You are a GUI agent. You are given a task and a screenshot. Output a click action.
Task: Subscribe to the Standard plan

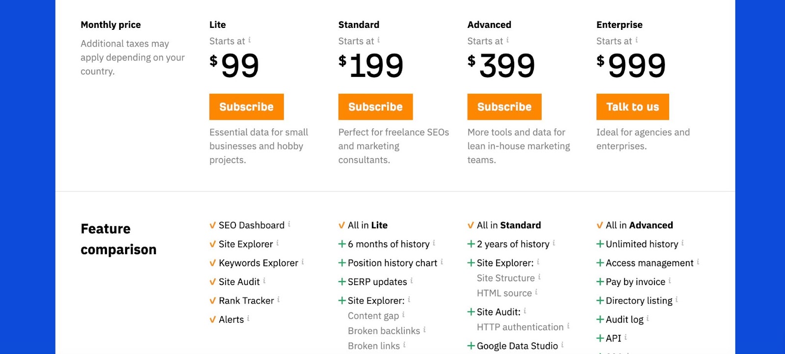[375, 107]
